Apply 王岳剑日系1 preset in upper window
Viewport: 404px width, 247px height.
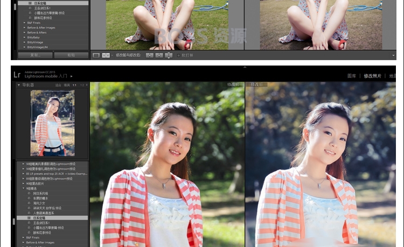(42, 8)
